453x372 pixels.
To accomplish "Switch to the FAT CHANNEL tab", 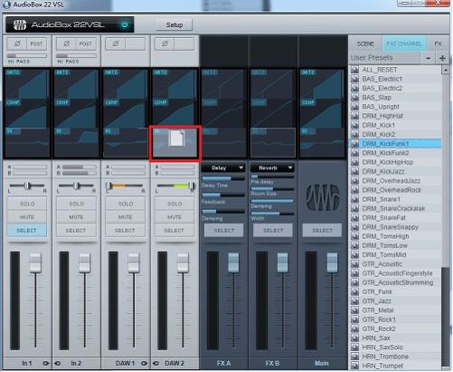I will click(x=404, y=44).
